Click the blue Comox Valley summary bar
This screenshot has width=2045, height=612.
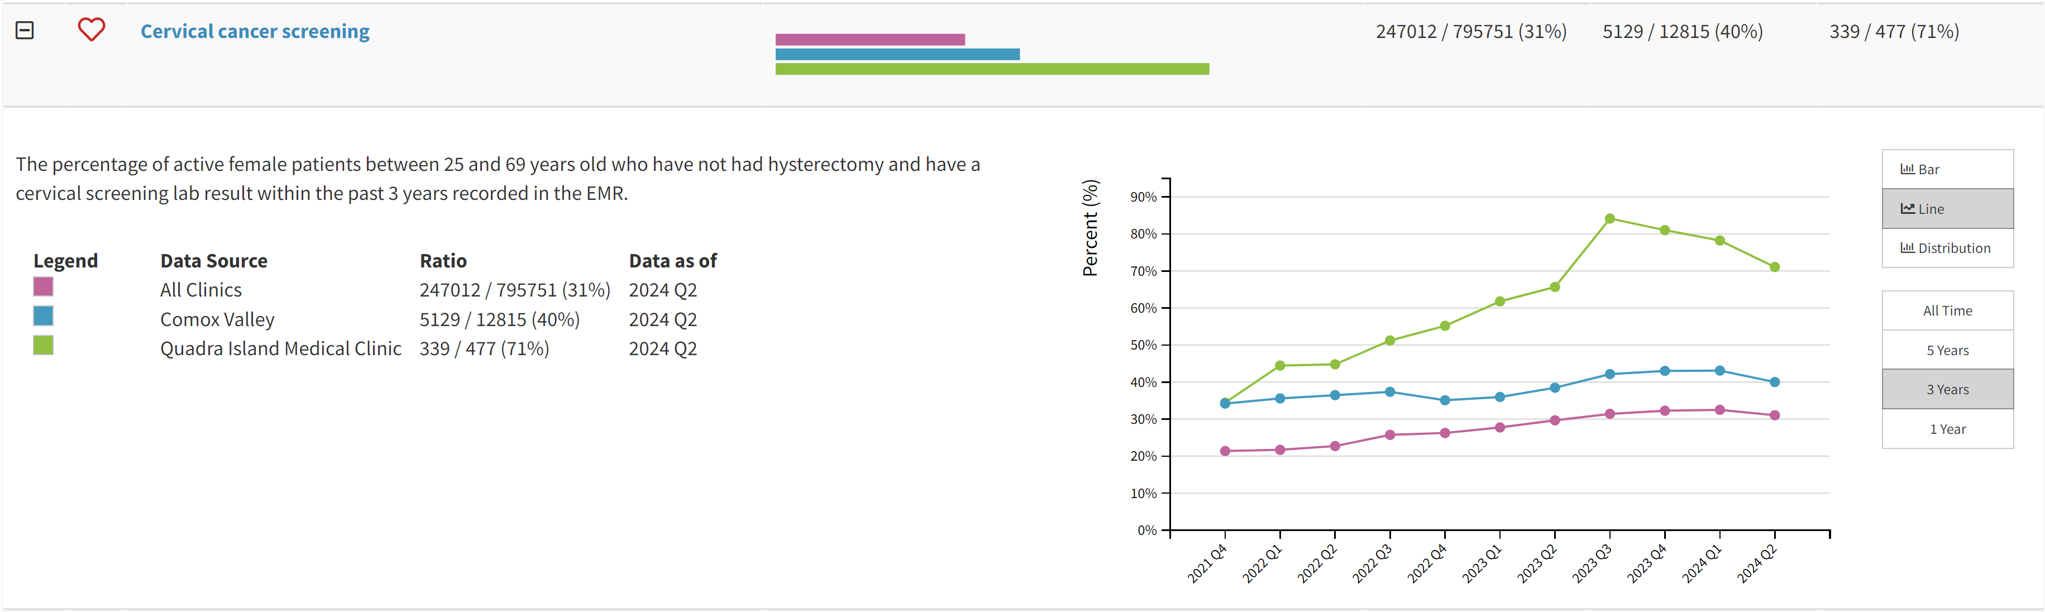pos(897,55)
